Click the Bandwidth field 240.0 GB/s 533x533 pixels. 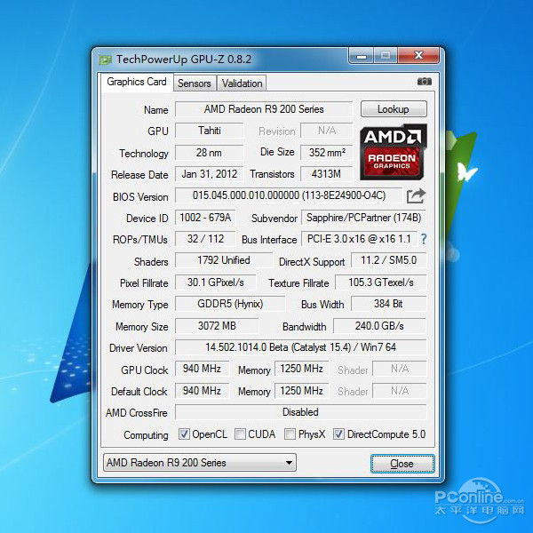(379, 326)
